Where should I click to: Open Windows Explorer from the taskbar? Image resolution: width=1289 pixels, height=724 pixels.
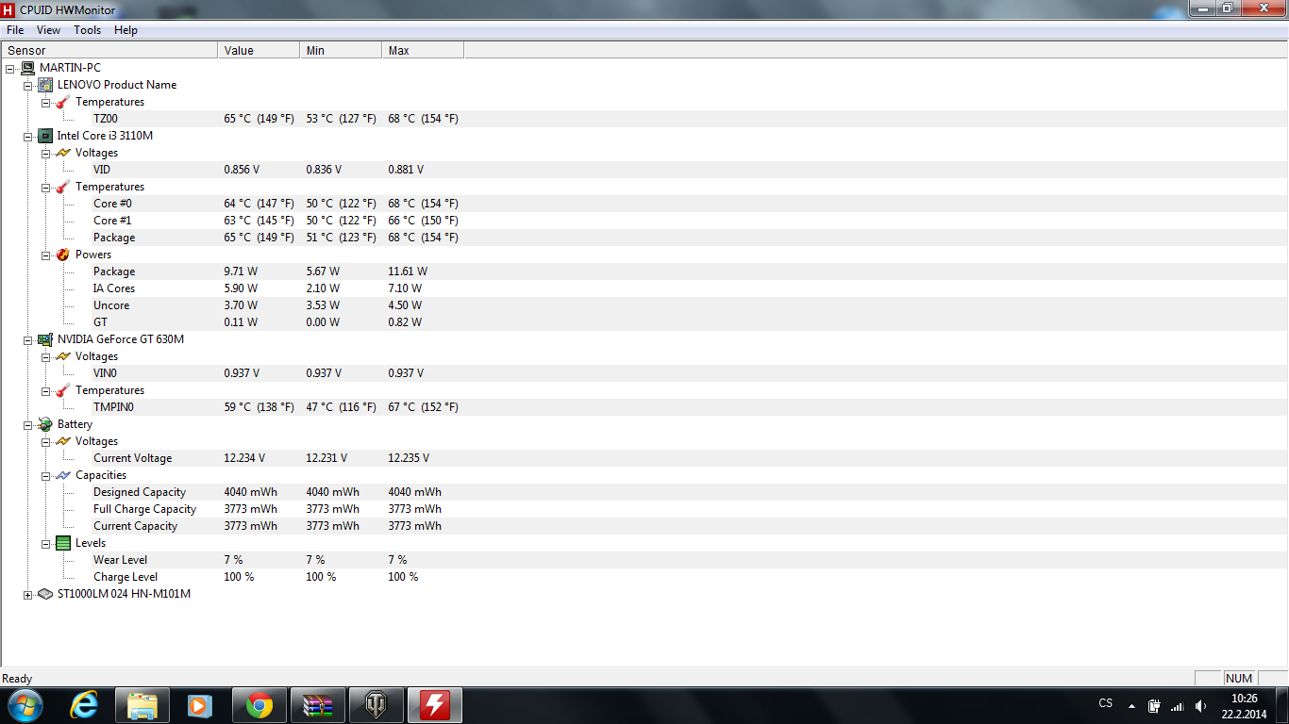point(142,704)
